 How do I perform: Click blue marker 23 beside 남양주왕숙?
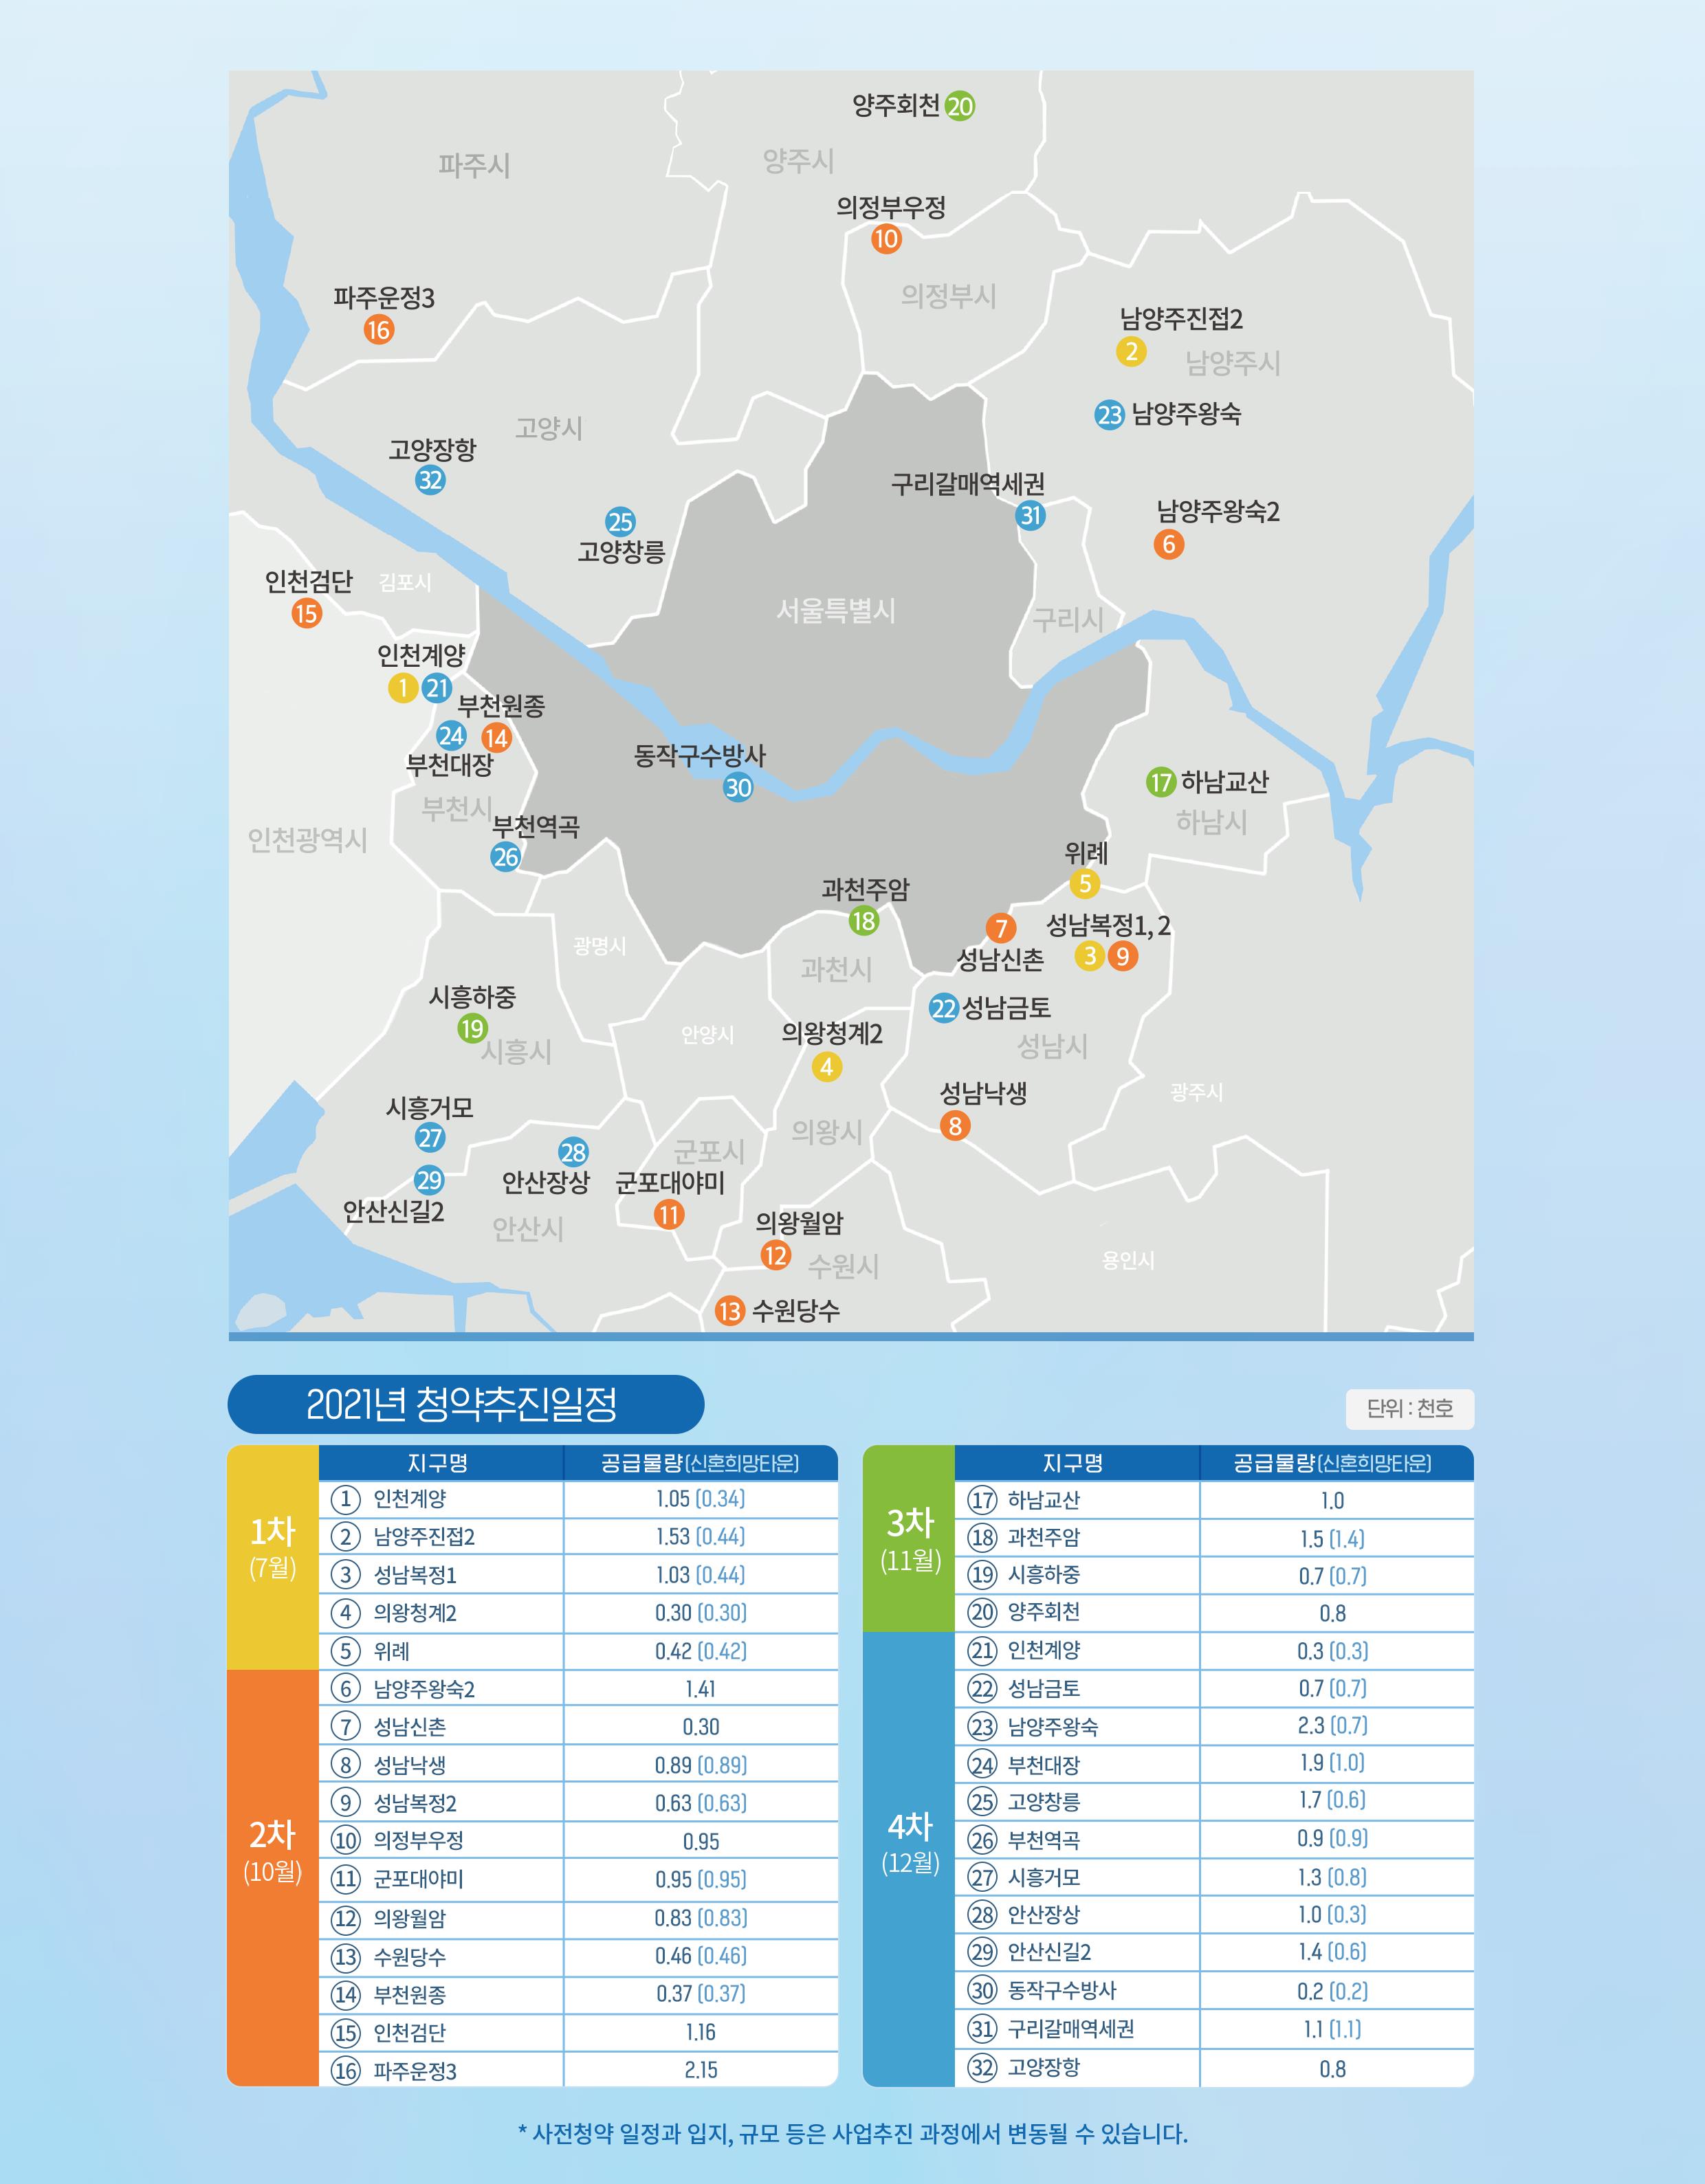point(1109,415)
